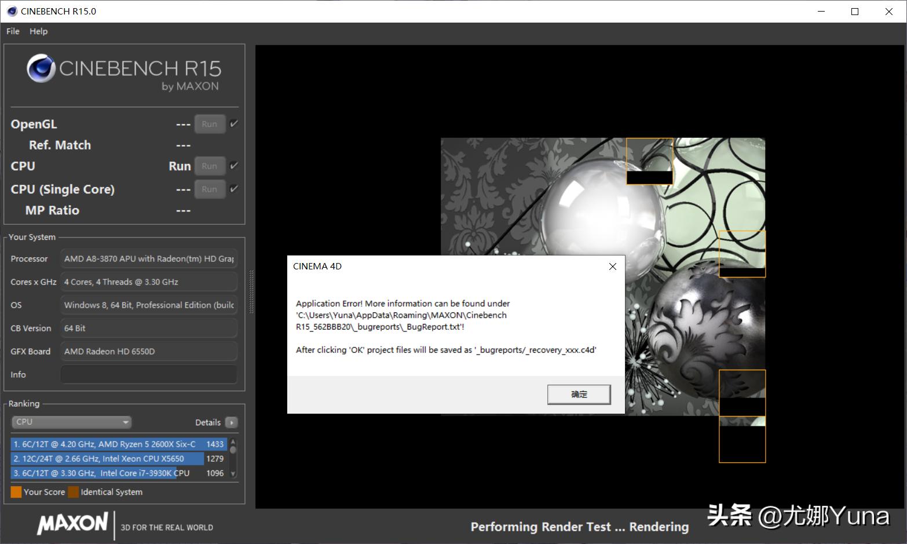
Task: Toggle the OpenGL test checkbox
Action: tap(234, 124)
